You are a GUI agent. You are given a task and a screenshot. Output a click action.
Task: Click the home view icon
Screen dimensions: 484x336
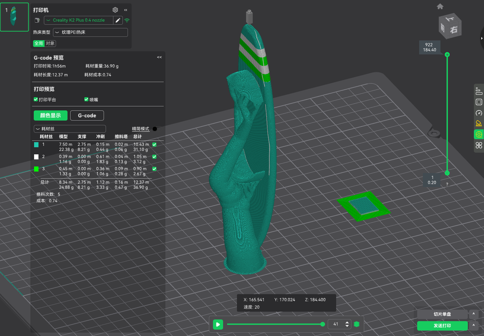point(440,6)
